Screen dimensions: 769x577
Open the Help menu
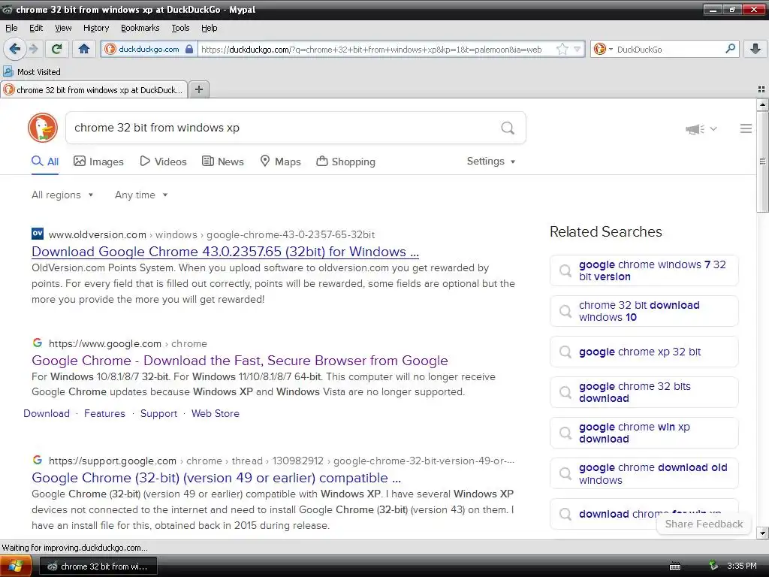tap(210, 28)
